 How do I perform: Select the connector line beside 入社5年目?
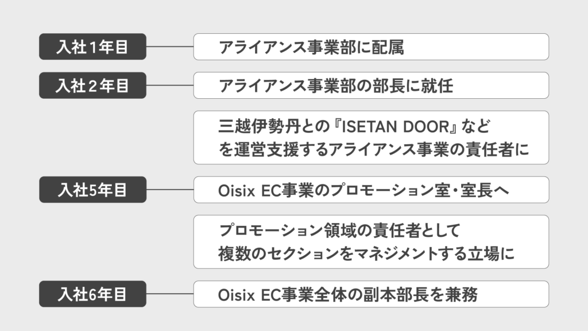[x=169, y=190]
